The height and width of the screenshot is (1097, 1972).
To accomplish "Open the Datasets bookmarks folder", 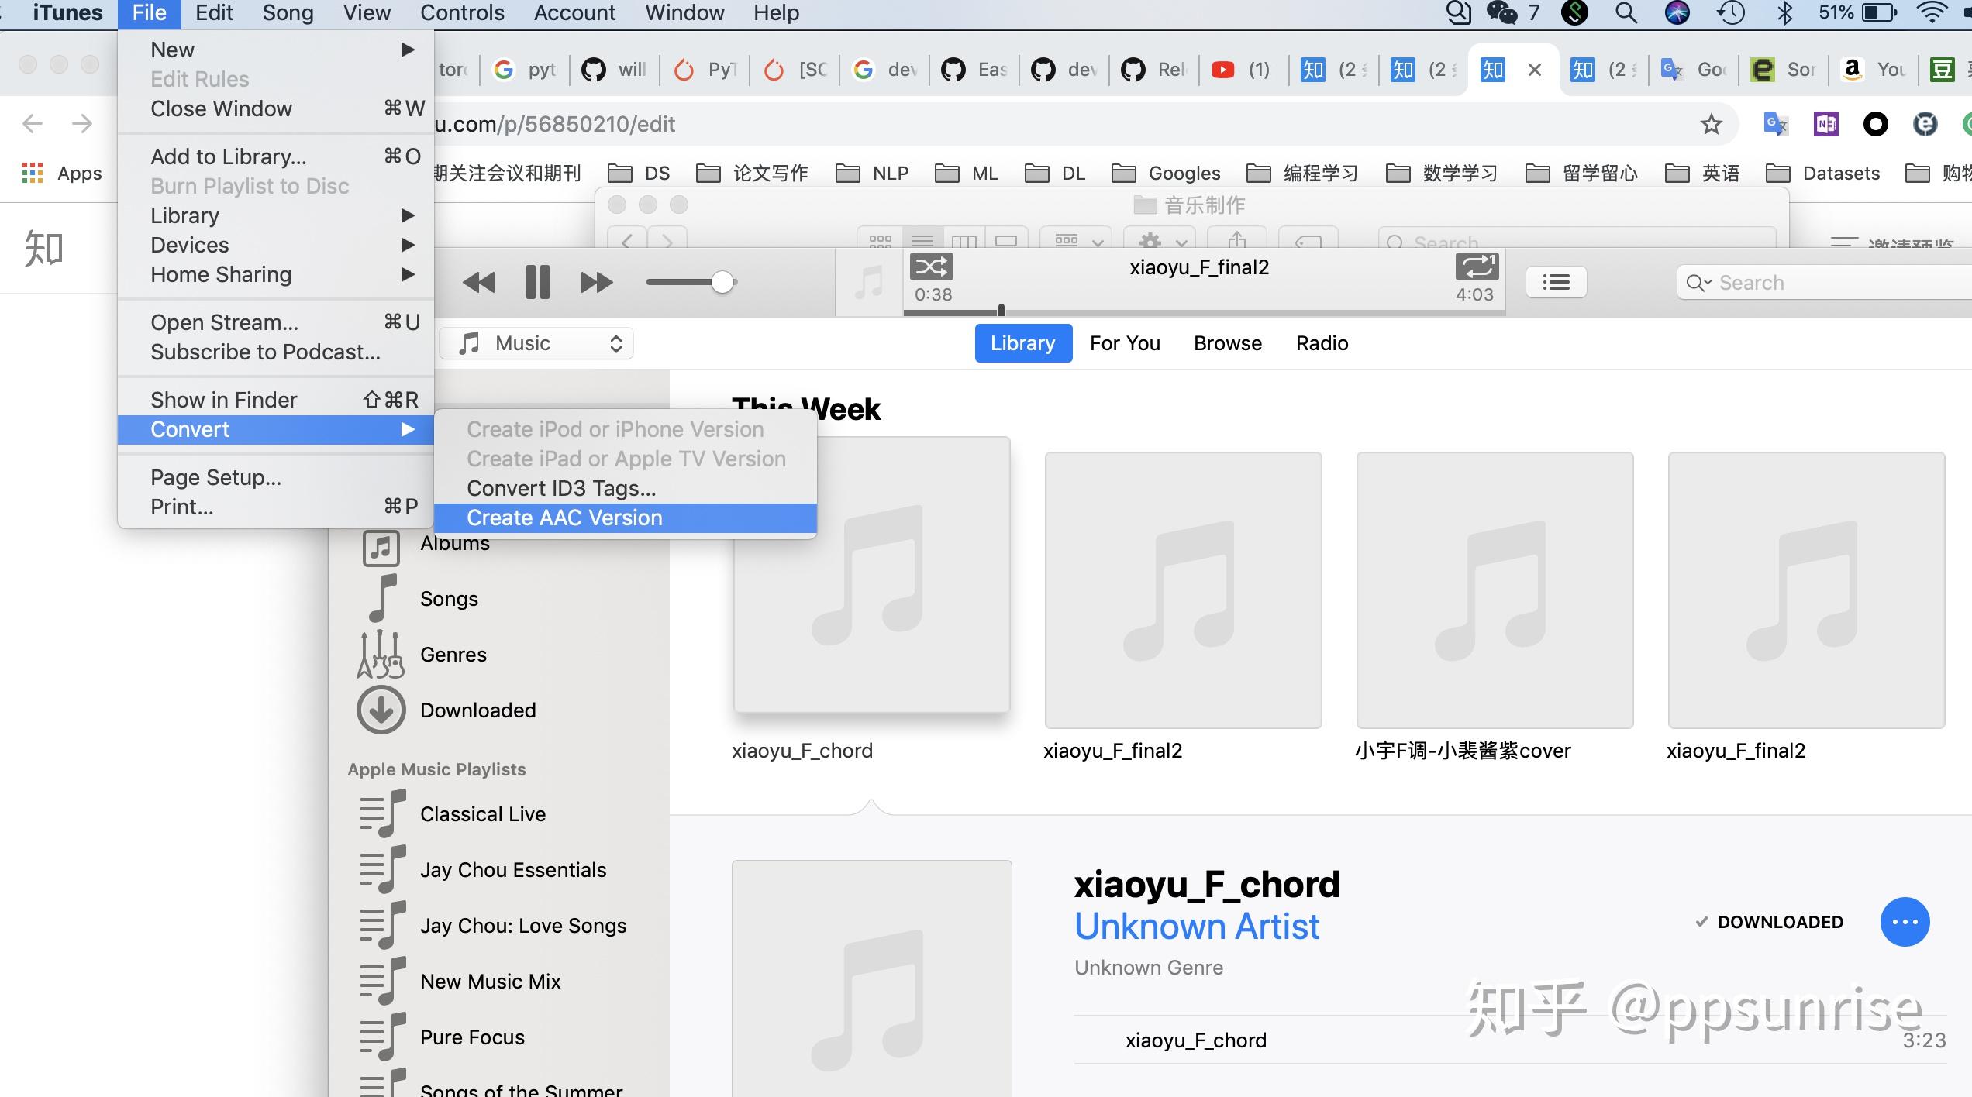I will pos(1823,173).
